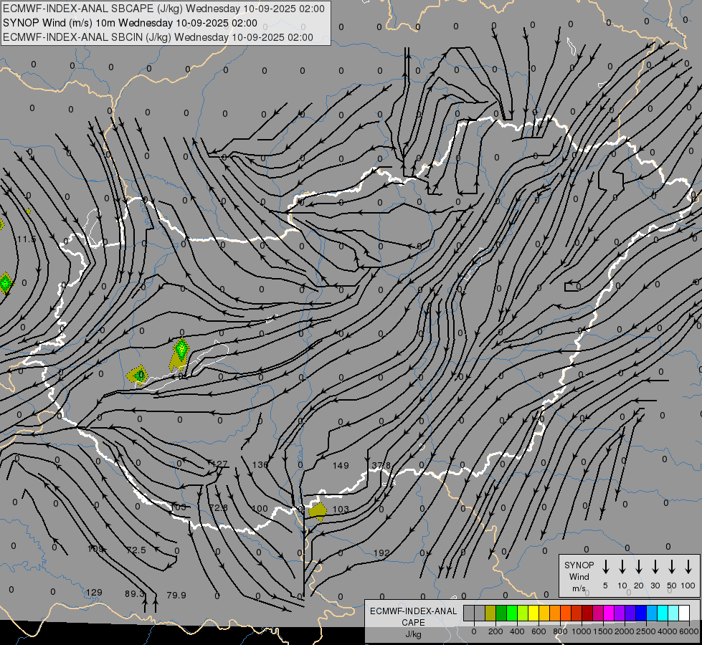The height and width of the screenshot is (645, 702).
Task: Click the 600 tick label on CAPE scale
Action: click(x=539, y=631)
